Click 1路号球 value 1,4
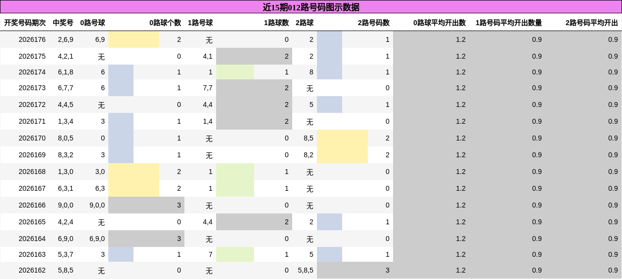This screenshot has width=622, height=279. coord(208,121)
